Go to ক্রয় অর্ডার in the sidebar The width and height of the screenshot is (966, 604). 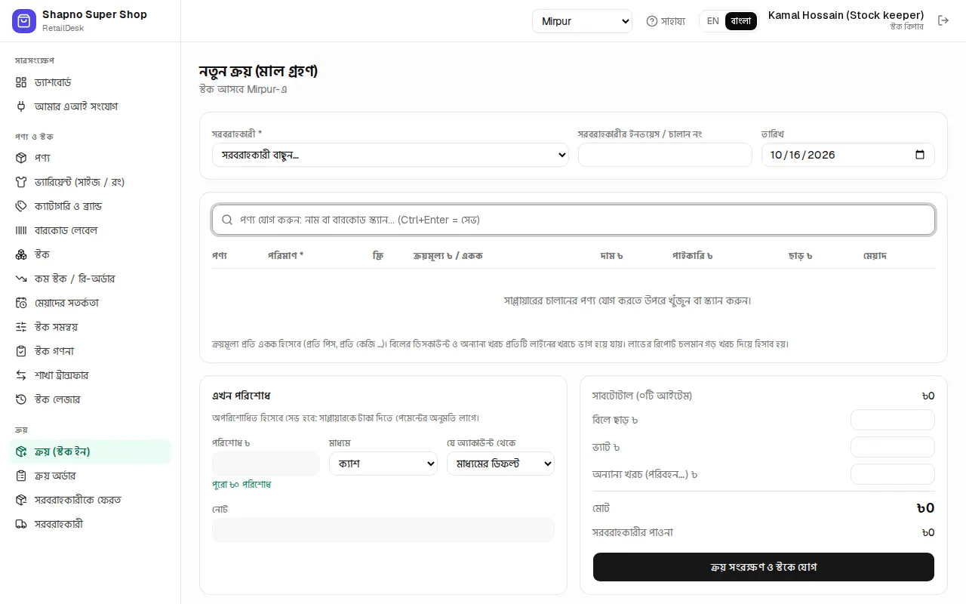(x=91, y=476)
